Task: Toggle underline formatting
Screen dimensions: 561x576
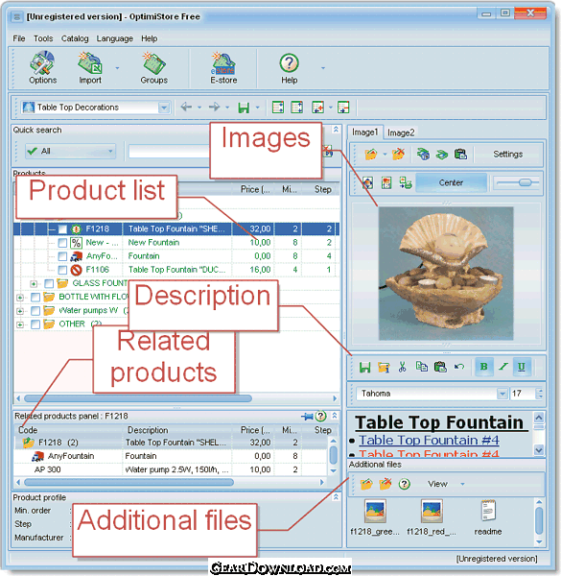Action: pyautogui.click(x=522, y=367)
